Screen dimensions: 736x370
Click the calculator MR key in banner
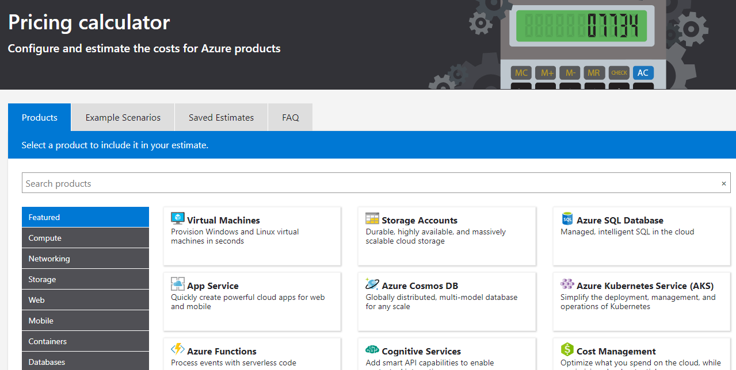594,73
